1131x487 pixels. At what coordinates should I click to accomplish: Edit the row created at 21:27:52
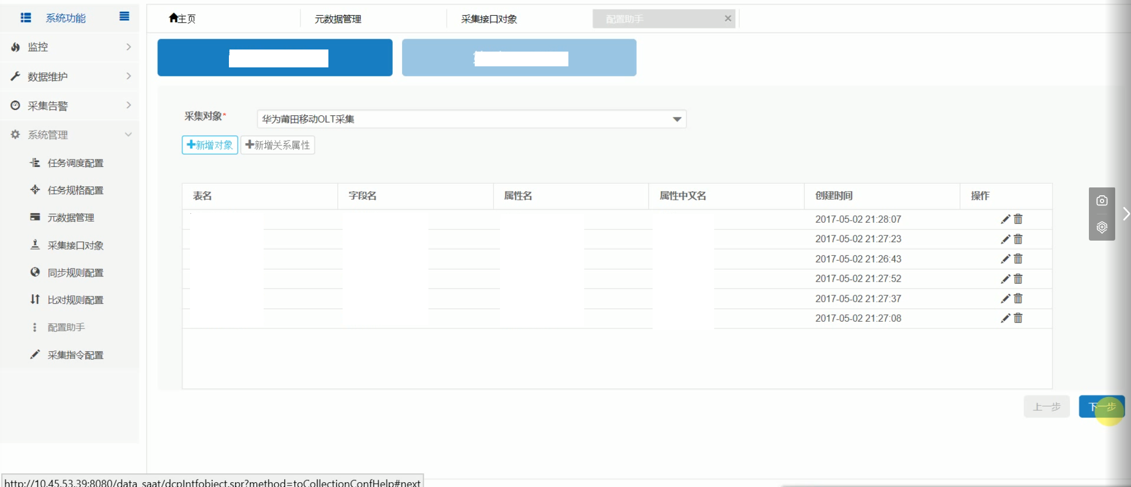pyautogui.click(x=1005, y=279)
